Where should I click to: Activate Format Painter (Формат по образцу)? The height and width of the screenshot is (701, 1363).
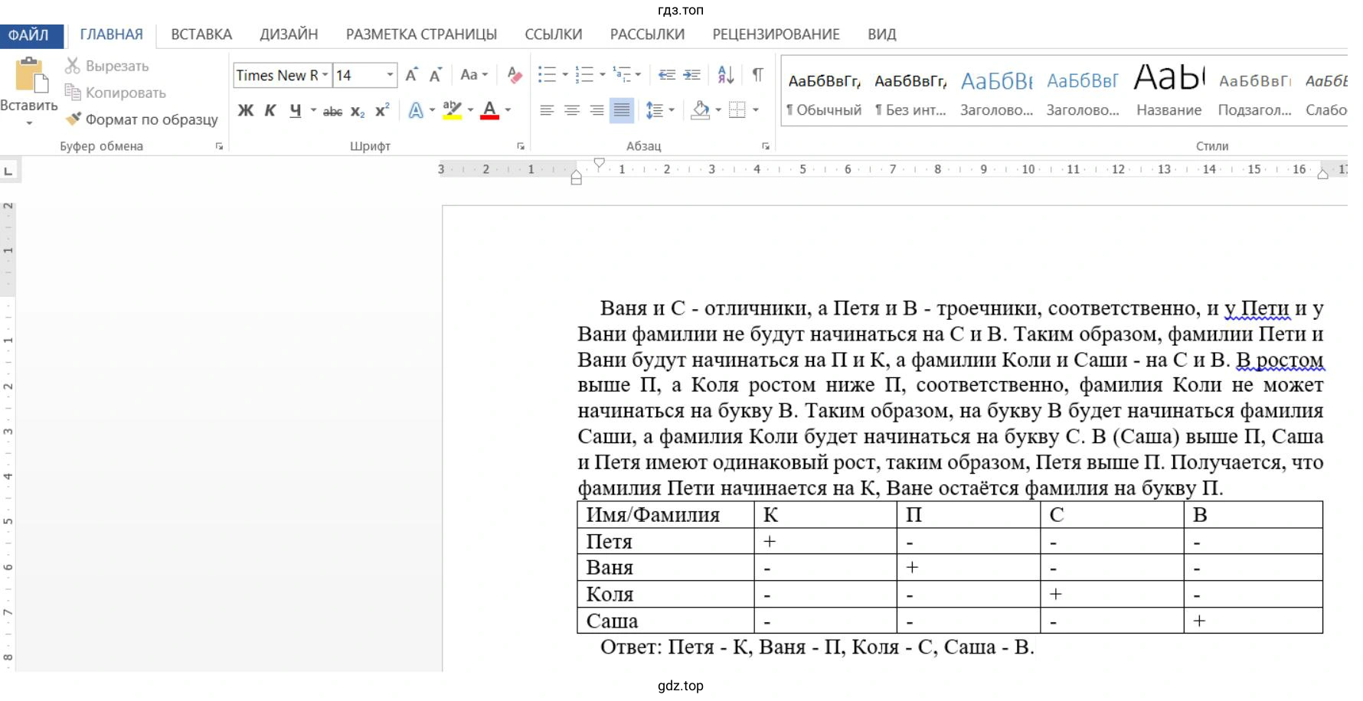(142, 119)
